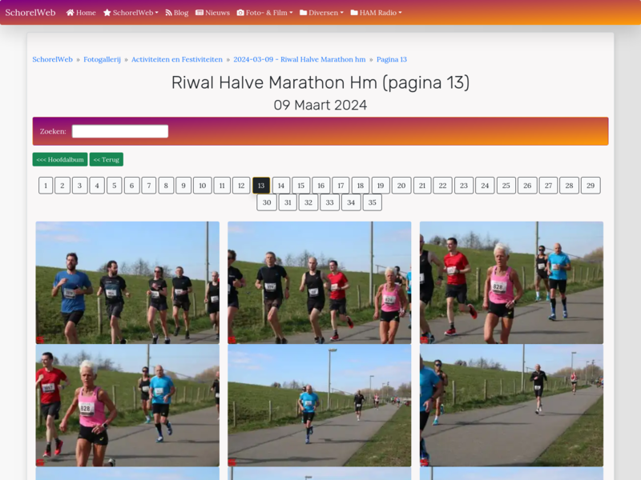The width and height of the screenshot is (641, 480).
Task: Go to gallery page 5
Action: [x=115, y=186]
